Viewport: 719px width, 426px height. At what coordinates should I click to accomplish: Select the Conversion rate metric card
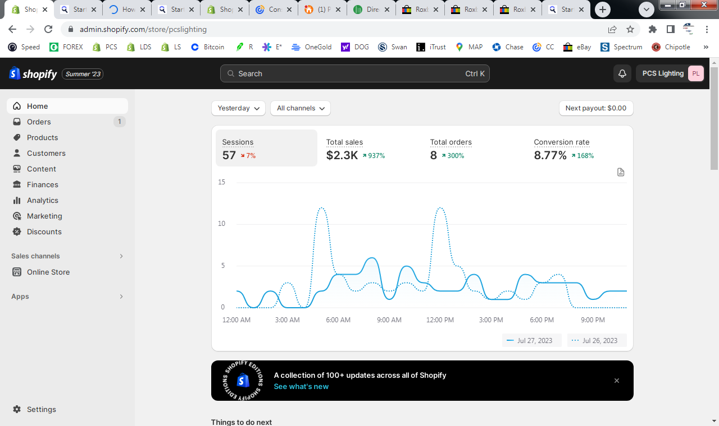click(578, 148)
